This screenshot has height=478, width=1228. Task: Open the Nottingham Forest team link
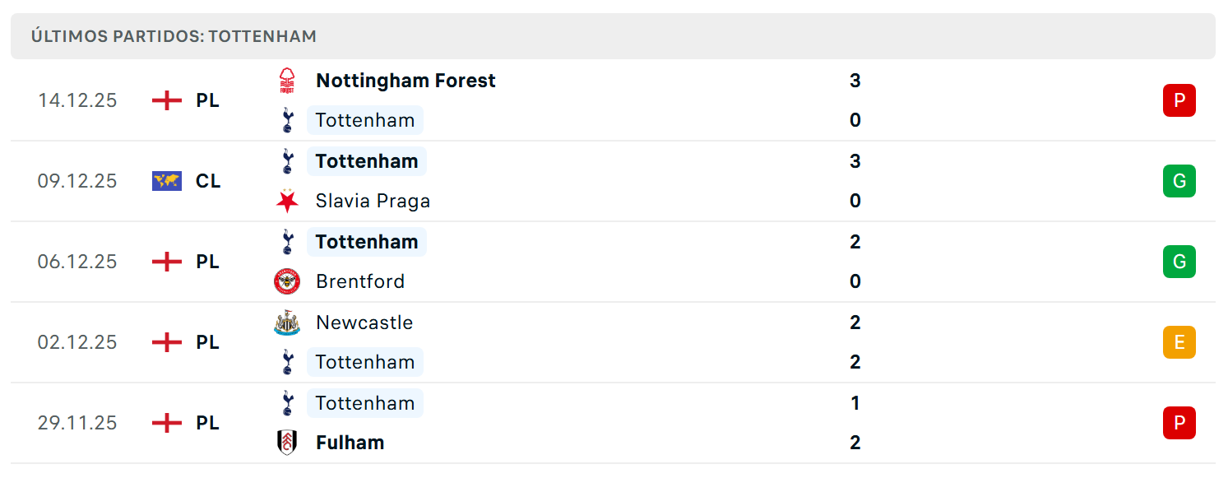pos(405,81)
